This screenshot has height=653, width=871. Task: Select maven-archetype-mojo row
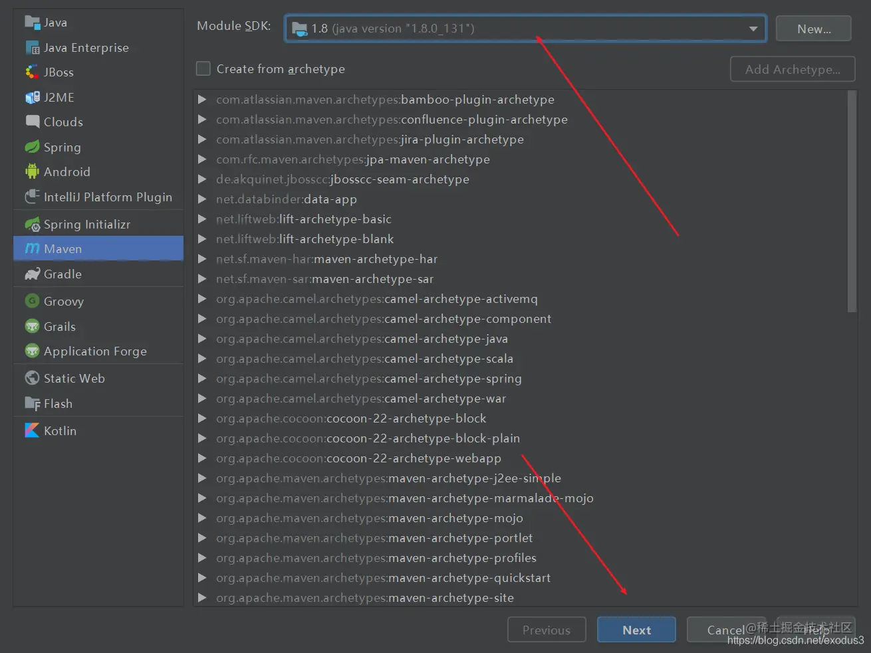click(521, 518)
